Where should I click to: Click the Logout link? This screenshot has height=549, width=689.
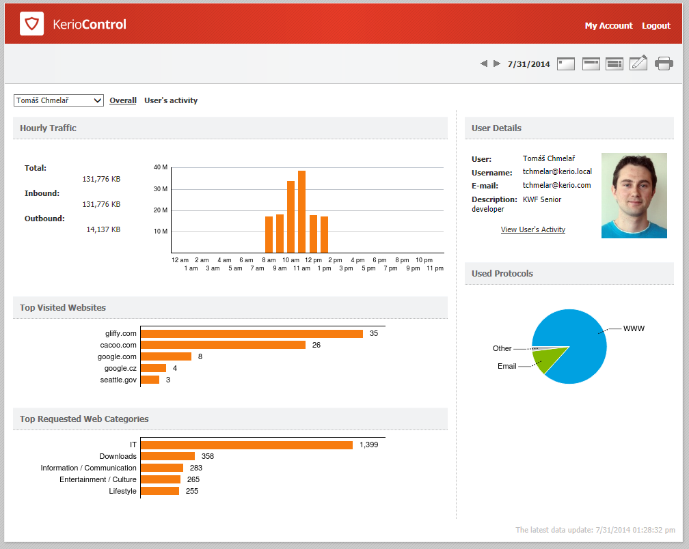coord(656,26)
